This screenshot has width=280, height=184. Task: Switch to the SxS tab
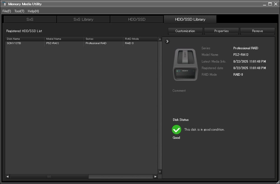click(x=30, y=20)
